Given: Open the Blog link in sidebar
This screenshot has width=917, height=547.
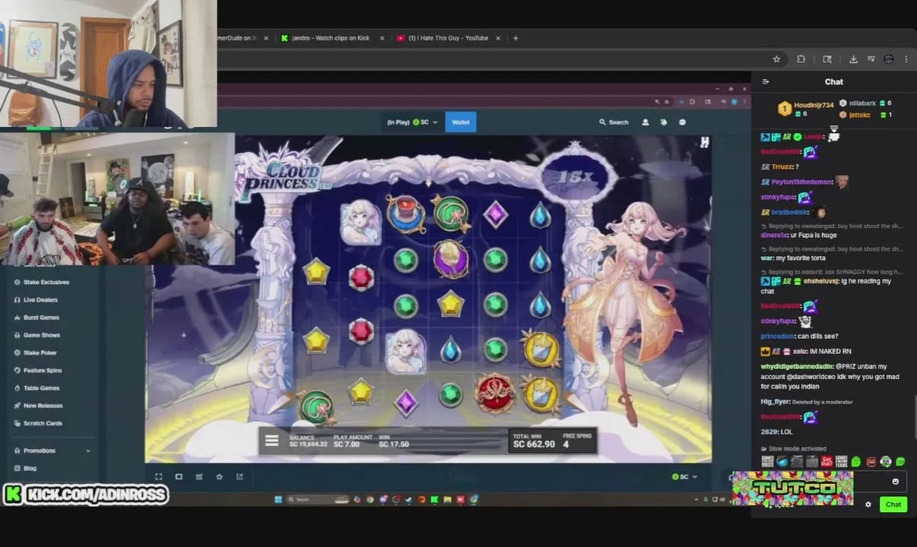Looking at the screenshot, I should [30, 468].
